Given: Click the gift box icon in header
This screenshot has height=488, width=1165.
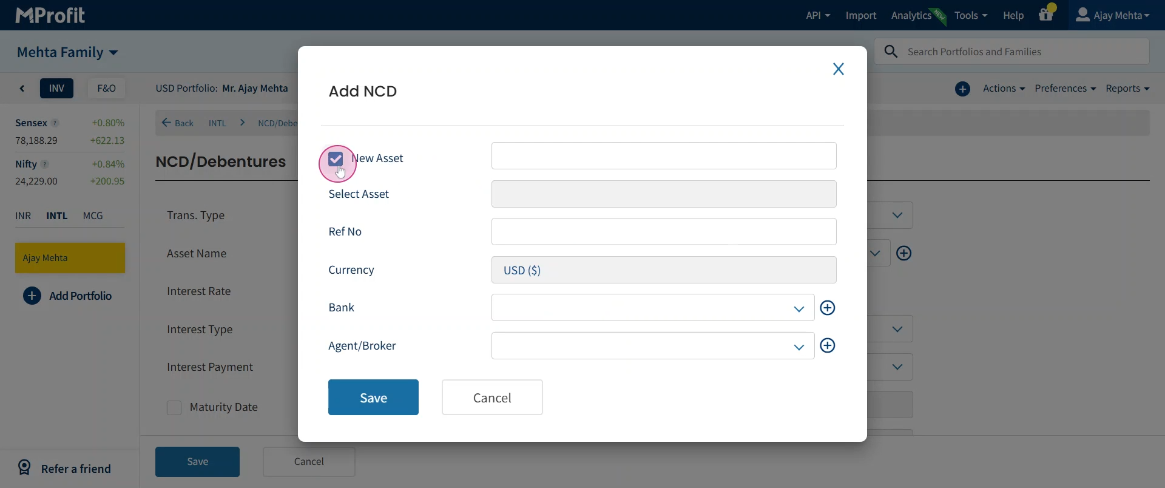Looking at the screenshot, I should pyautogui.click(x=1046, y=15).
